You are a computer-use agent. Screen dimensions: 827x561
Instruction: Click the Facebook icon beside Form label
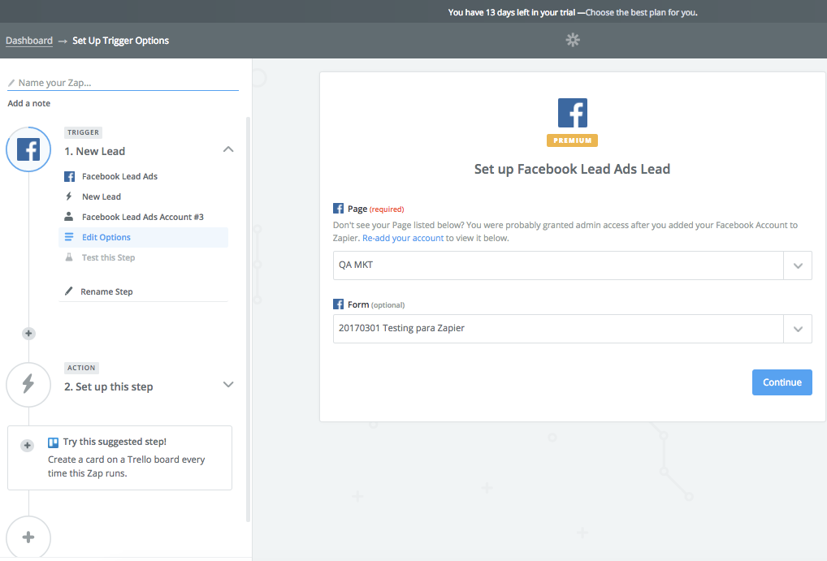[x=338, y=304]
